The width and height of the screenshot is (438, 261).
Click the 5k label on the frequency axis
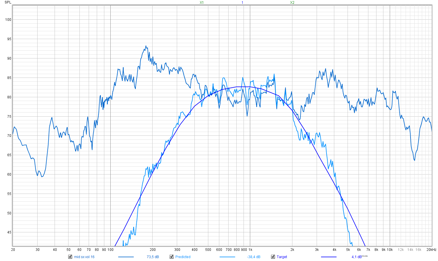tap(348, 250)
